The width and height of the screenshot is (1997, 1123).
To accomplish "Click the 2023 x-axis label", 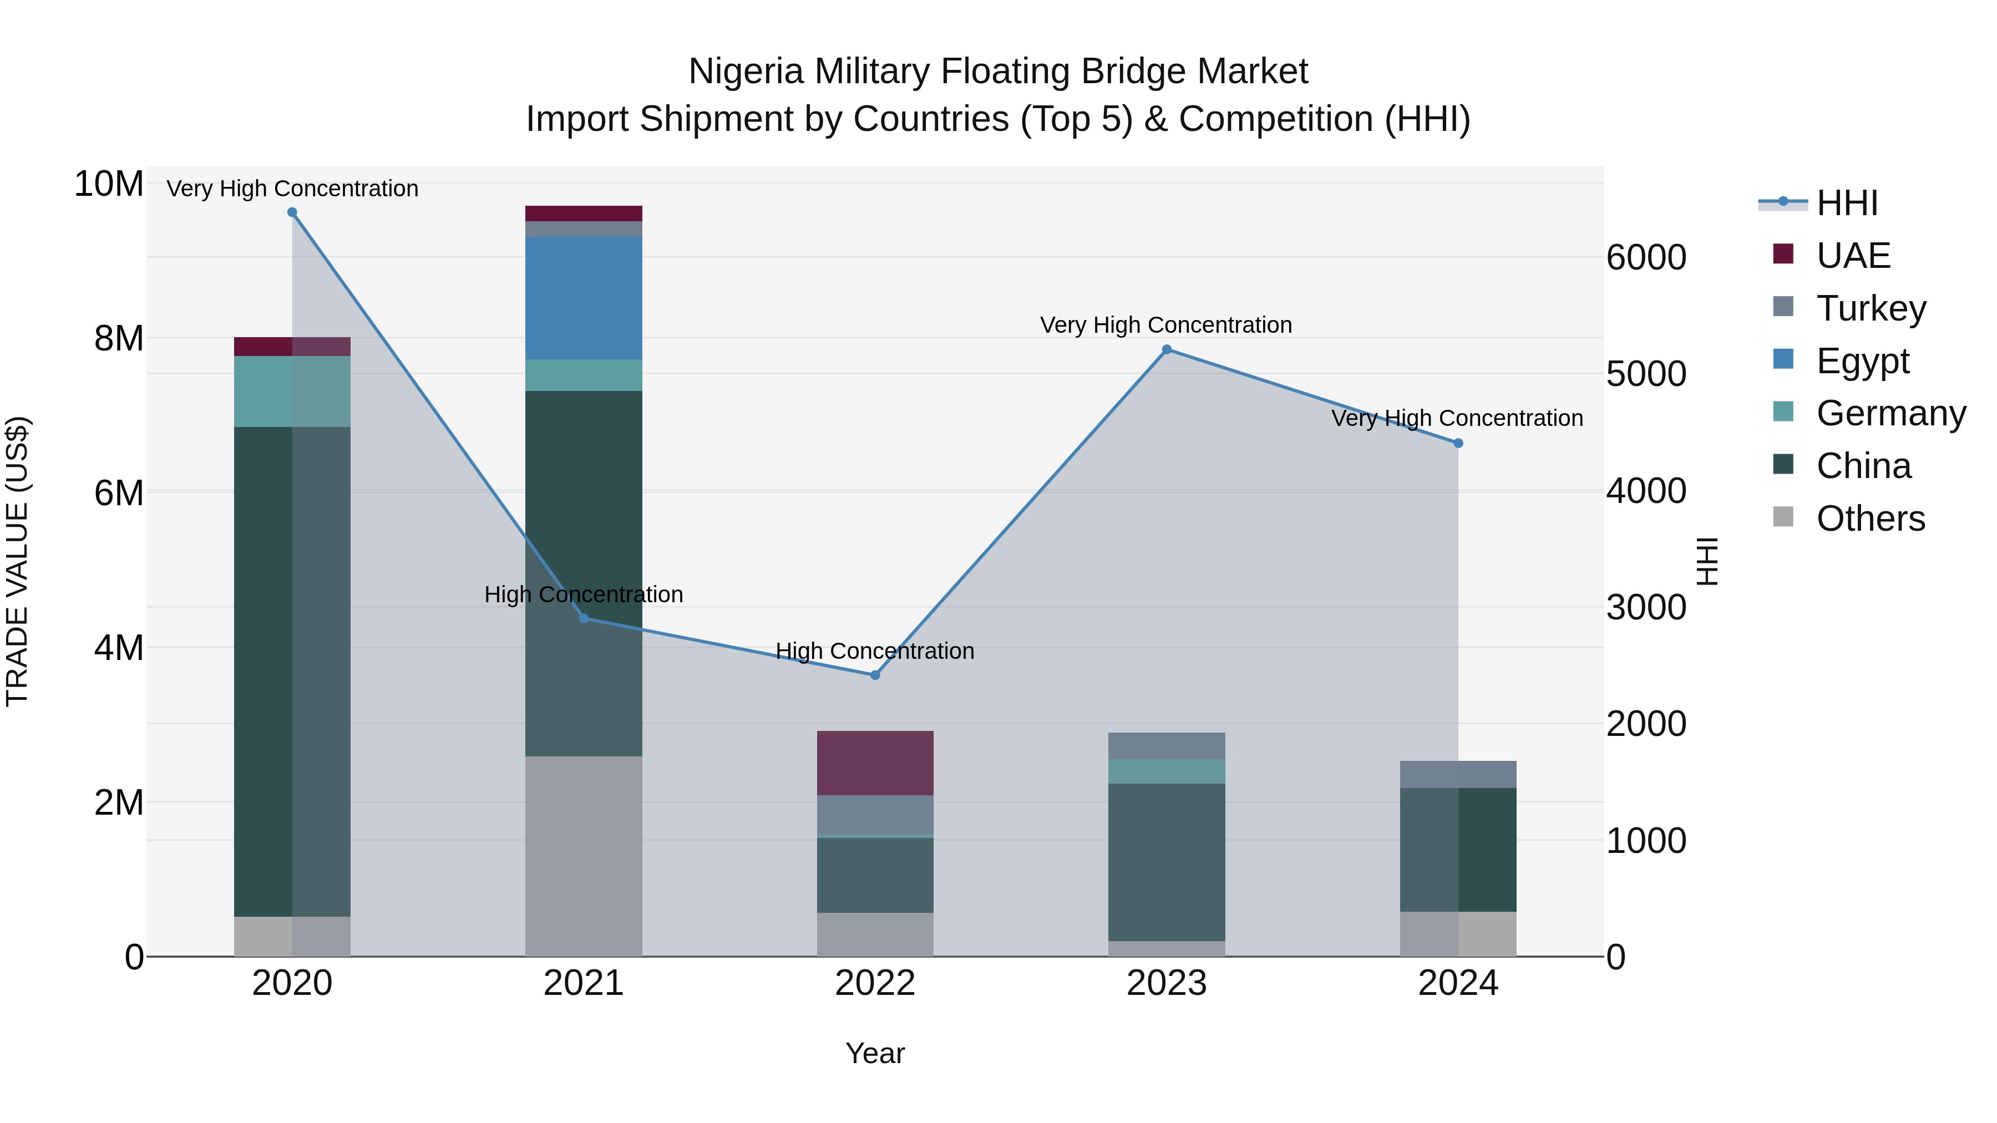I will (1167, 983).
